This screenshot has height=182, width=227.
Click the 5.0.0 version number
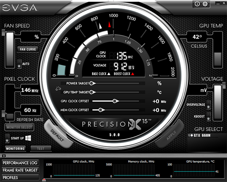coord(115,135)
